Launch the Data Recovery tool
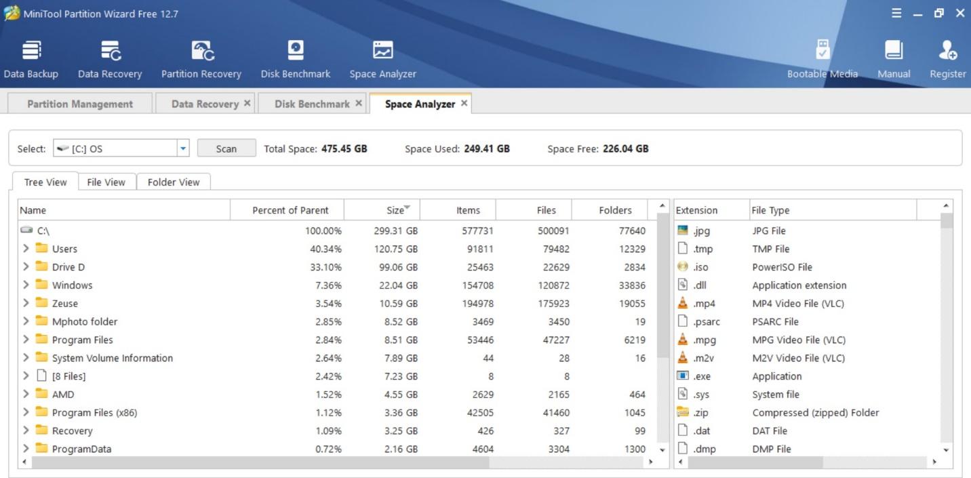 click(x=110, y=60)
